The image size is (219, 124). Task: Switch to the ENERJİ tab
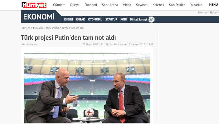pyautogui.click(x=68, y=20)
